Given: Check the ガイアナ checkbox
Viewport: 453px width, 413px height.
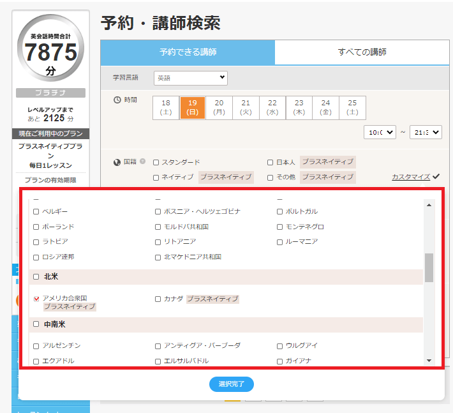Looking at the screenshot, I should coord(279,361).
